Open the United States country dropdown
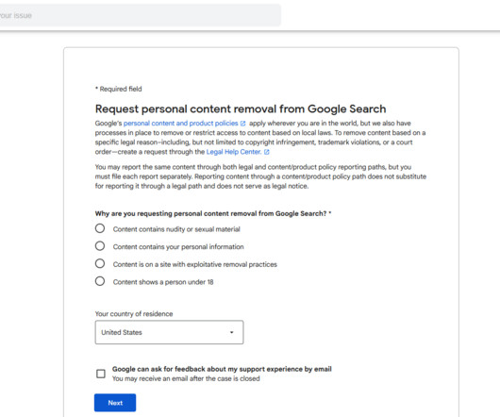The height and width of the screenshot is (417, 500). pos(169,332)
